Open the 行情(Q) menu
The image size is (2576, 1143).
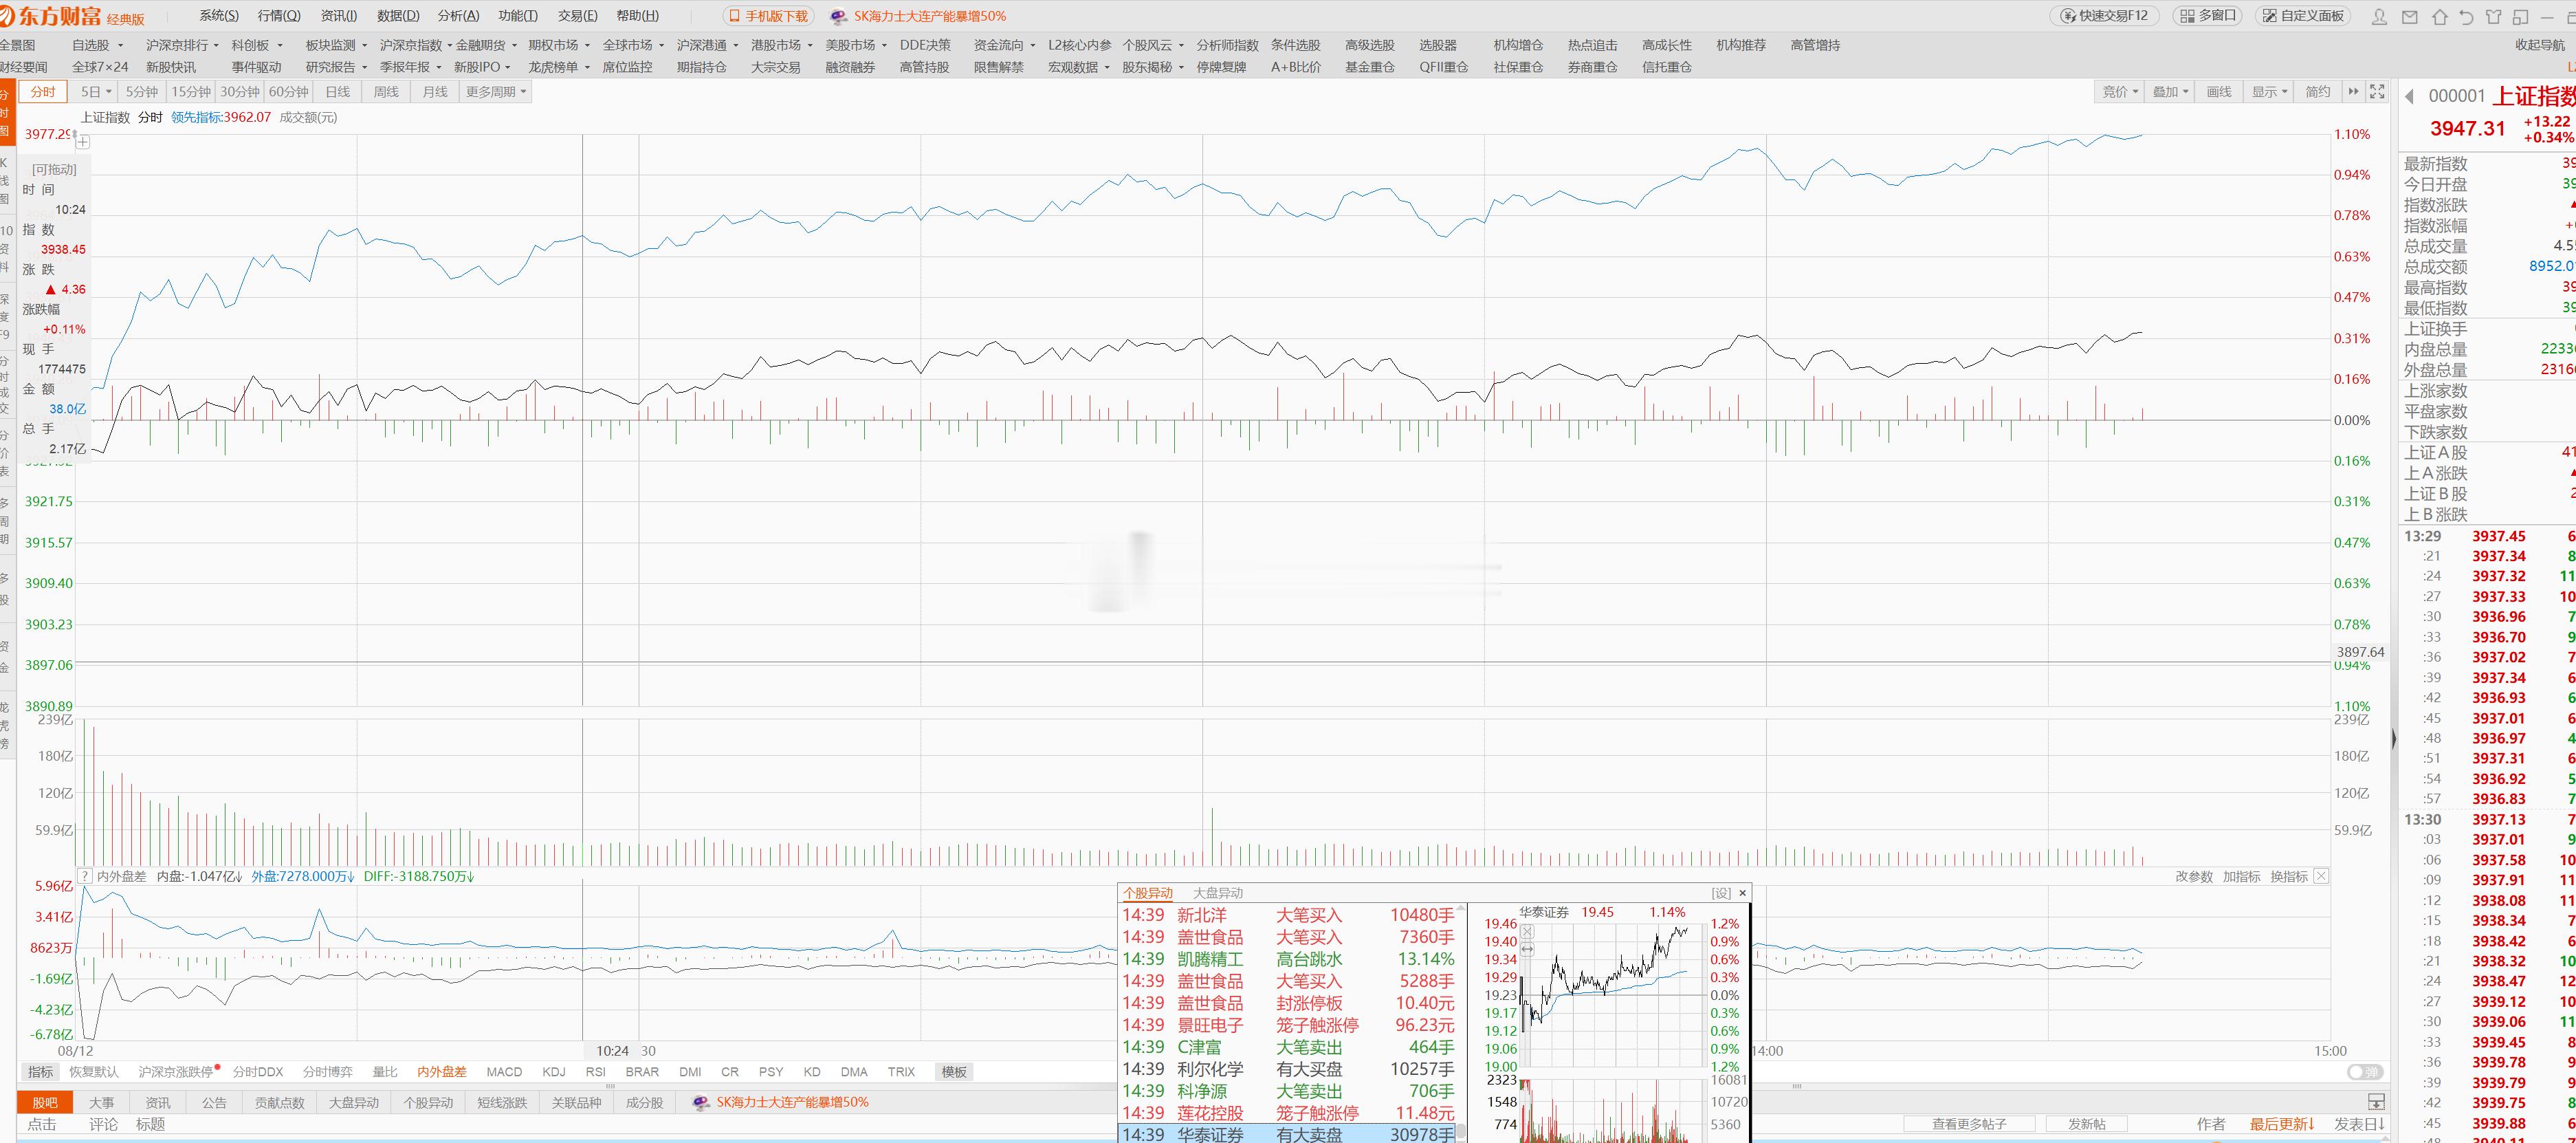pos(279,16)
